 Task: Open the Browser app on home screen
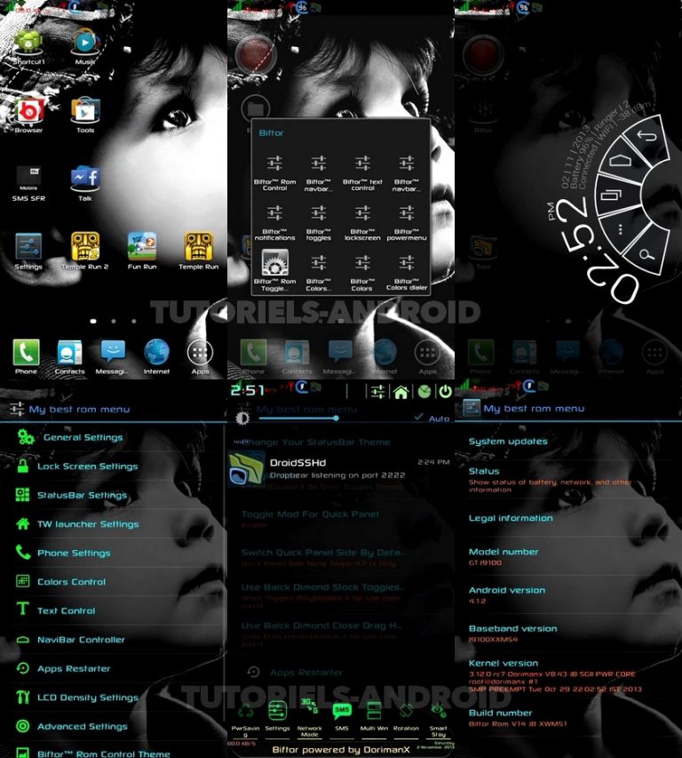point(28,111)
